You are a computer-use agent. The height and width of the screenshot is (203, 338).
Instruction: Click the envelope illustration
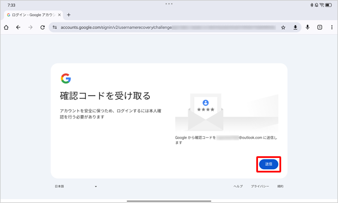click(206, 112)
